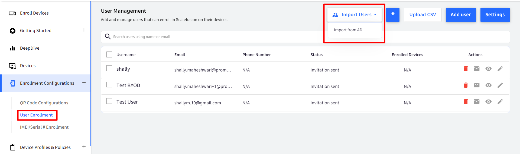This screenshot has height=154, width=520.
Task: Expand the Getting Started section
Action: pos(84,30)
